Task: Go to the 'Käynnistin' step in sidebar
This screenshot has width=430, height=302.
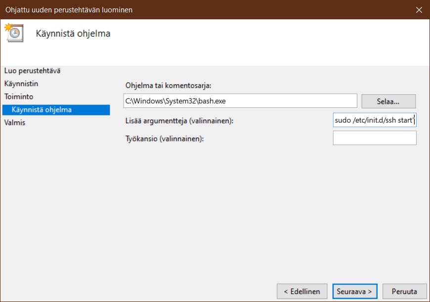Action: click(21, 84)
